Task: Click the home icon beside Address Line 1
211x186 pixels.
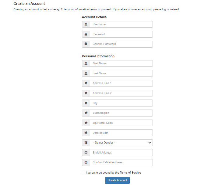Action: [x=86, y=83]
